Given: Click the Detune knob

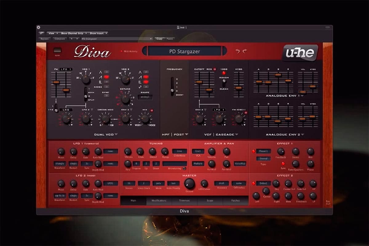Looking at the screenshot, I should click(x=125, y=99).
